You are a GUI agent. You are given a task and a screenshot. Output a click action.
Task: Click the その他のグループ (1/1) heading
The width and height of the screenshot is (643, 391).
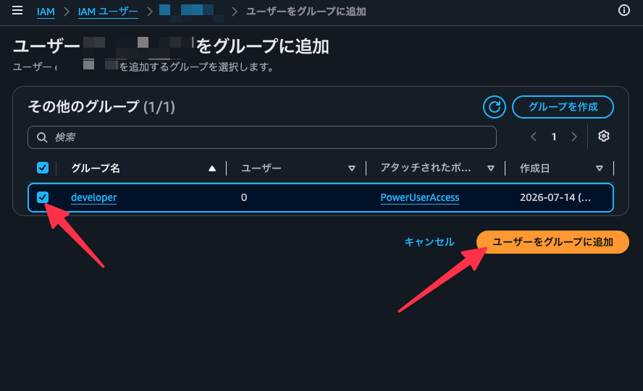point(101,107)
